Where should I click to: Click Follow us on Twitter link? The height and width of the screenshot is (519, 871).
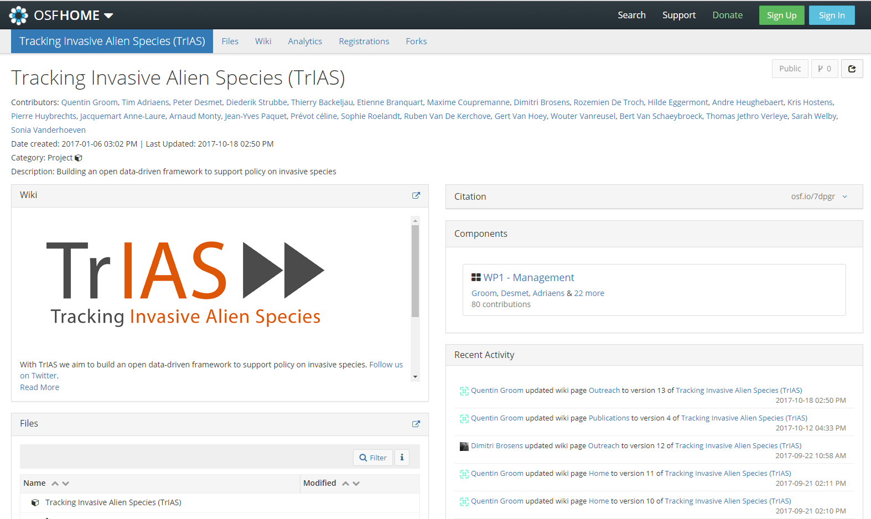click(211, 370)
